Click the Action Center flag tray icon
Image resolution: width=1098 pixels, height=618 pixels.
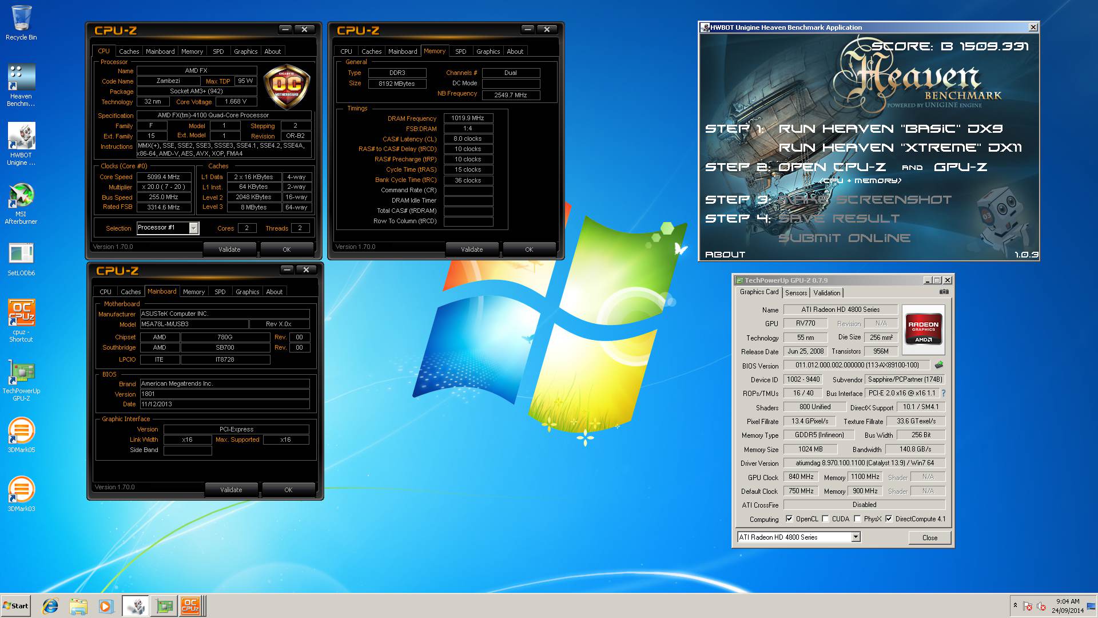pos(1028,607)
